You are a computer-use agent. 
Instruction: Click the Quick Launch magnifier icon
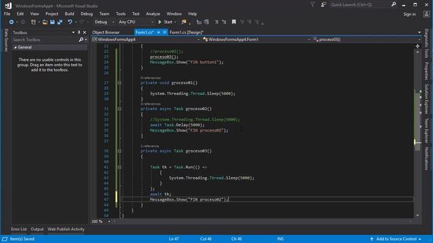click(394, 5)
